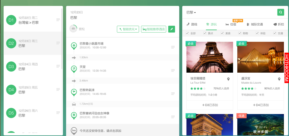Image resolution: width=289 pixels, height=136 pixels.
Task: Toggle the 体验 checkbox
Action: point(257,33)
